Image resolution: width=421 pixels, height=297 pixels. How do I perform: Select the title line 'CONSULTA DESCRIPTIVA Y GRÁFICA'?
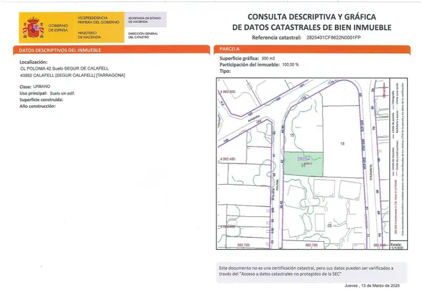tap(312, 17)
